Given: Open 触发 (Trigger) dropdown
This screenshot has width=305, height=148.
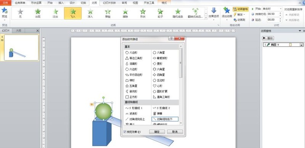Looking at the screenshot, I should coord(239,14).
